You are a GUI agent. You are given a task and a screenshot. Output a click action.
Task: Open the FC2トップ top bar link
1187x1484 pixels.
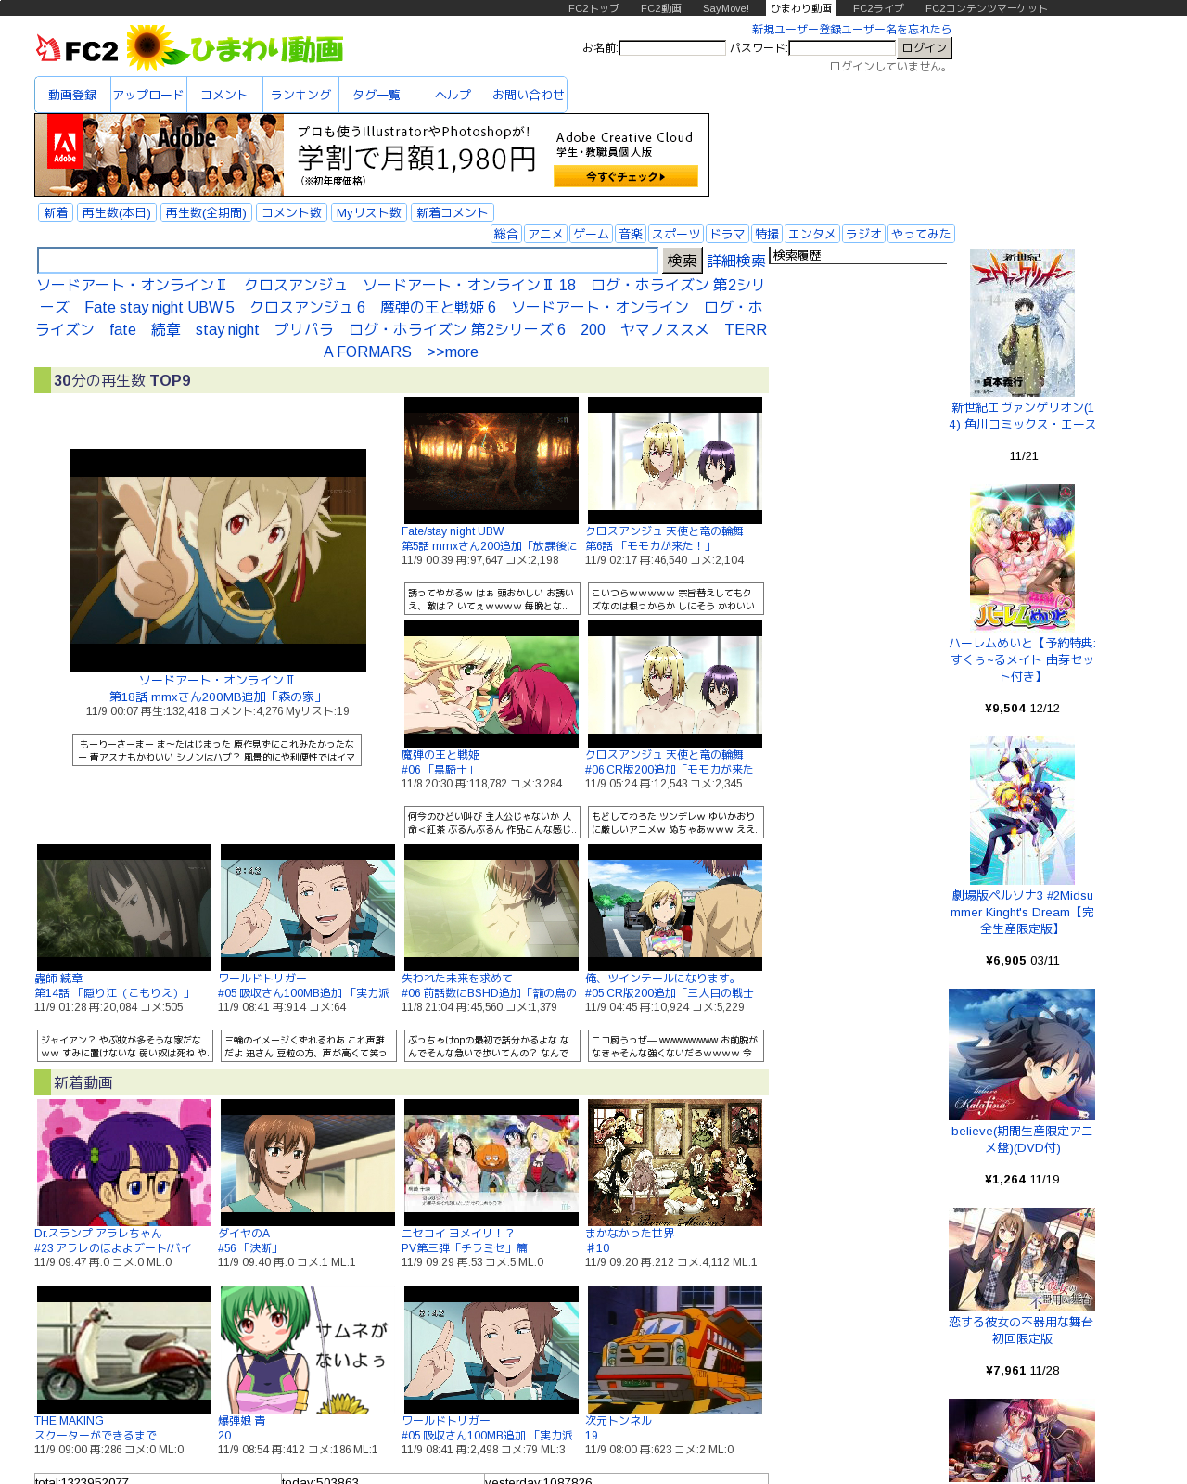(593, 8)
